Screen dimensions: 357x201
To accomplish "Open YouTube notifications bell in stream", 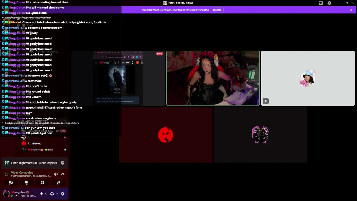I will tap(132, 63).
